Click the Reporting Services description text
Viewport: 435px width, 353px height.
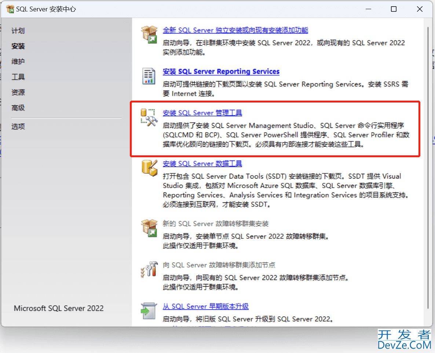click(285, 89)
